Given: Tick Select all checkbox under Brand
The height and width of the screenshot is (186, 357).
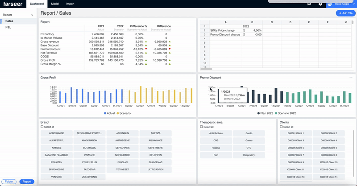Looking at the screenshot, I should point(42,127).
